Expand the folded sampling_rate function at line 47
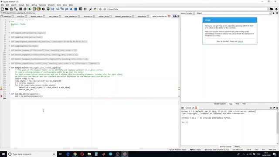This screenshot has height=157, width=279. [10, 37]
